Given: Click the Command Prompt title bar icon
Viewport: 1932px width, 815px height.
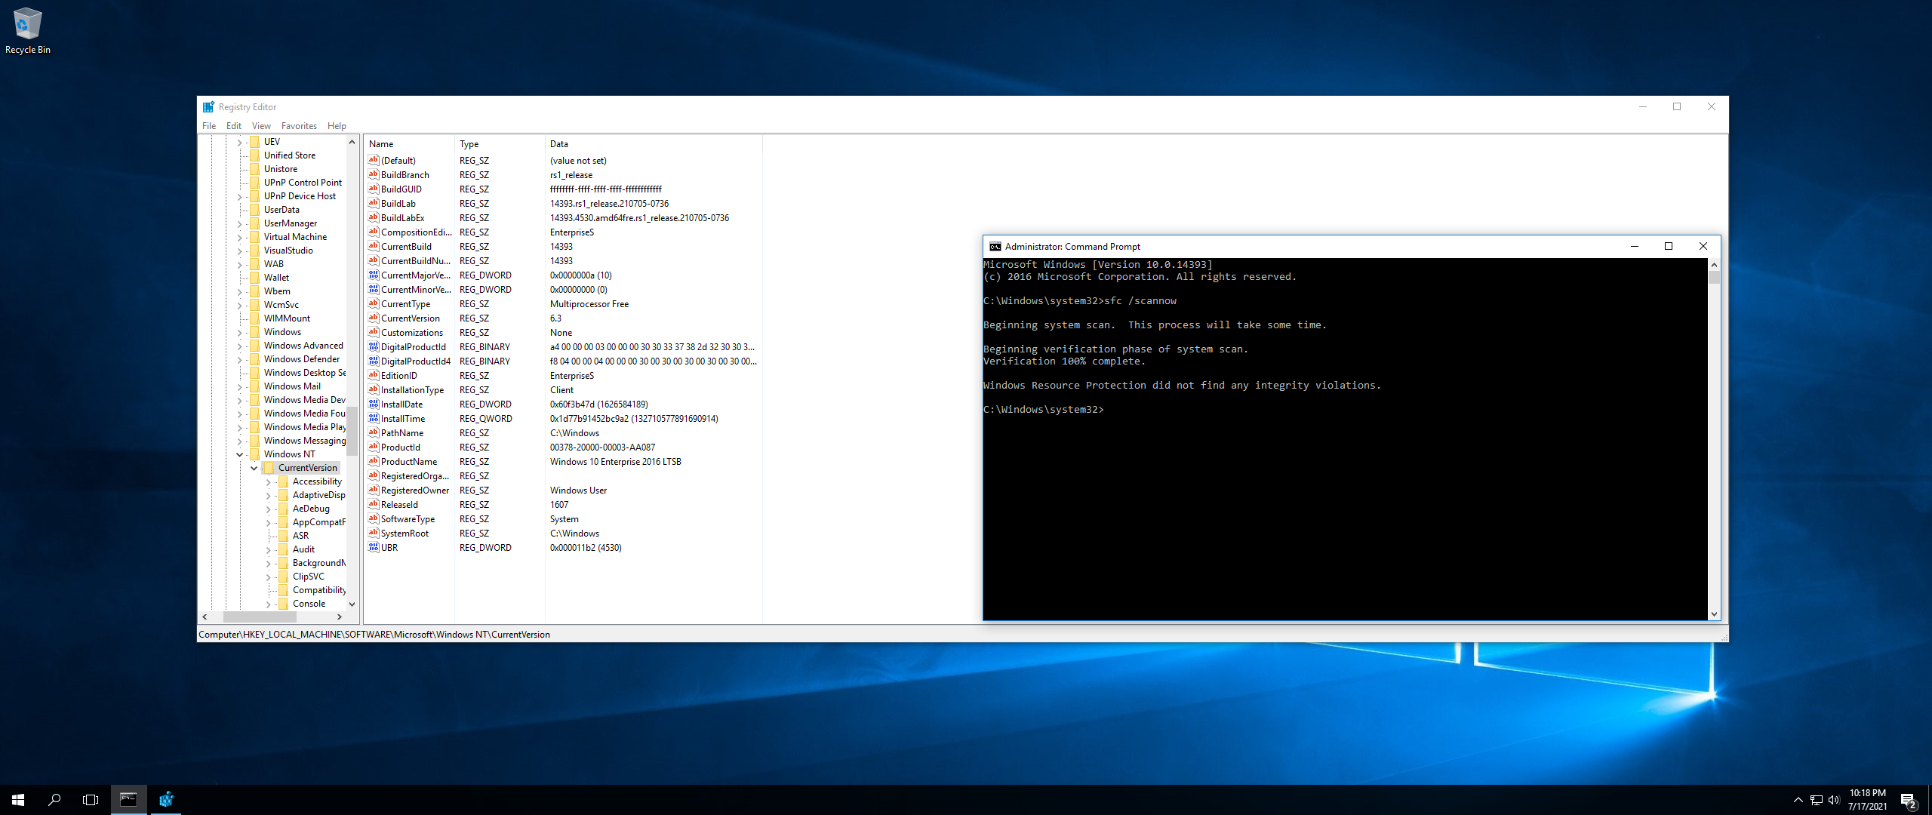Looking at the screenshot, I should (x=995, y=247).
